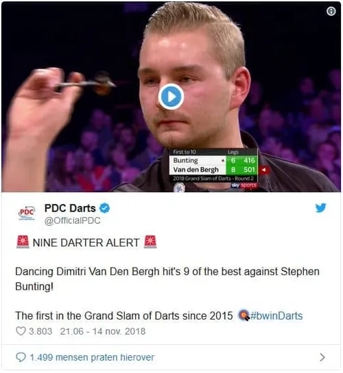Click the right red siren emoji
The height and width of the screenshot is (373, 343).
pos(150,242)
